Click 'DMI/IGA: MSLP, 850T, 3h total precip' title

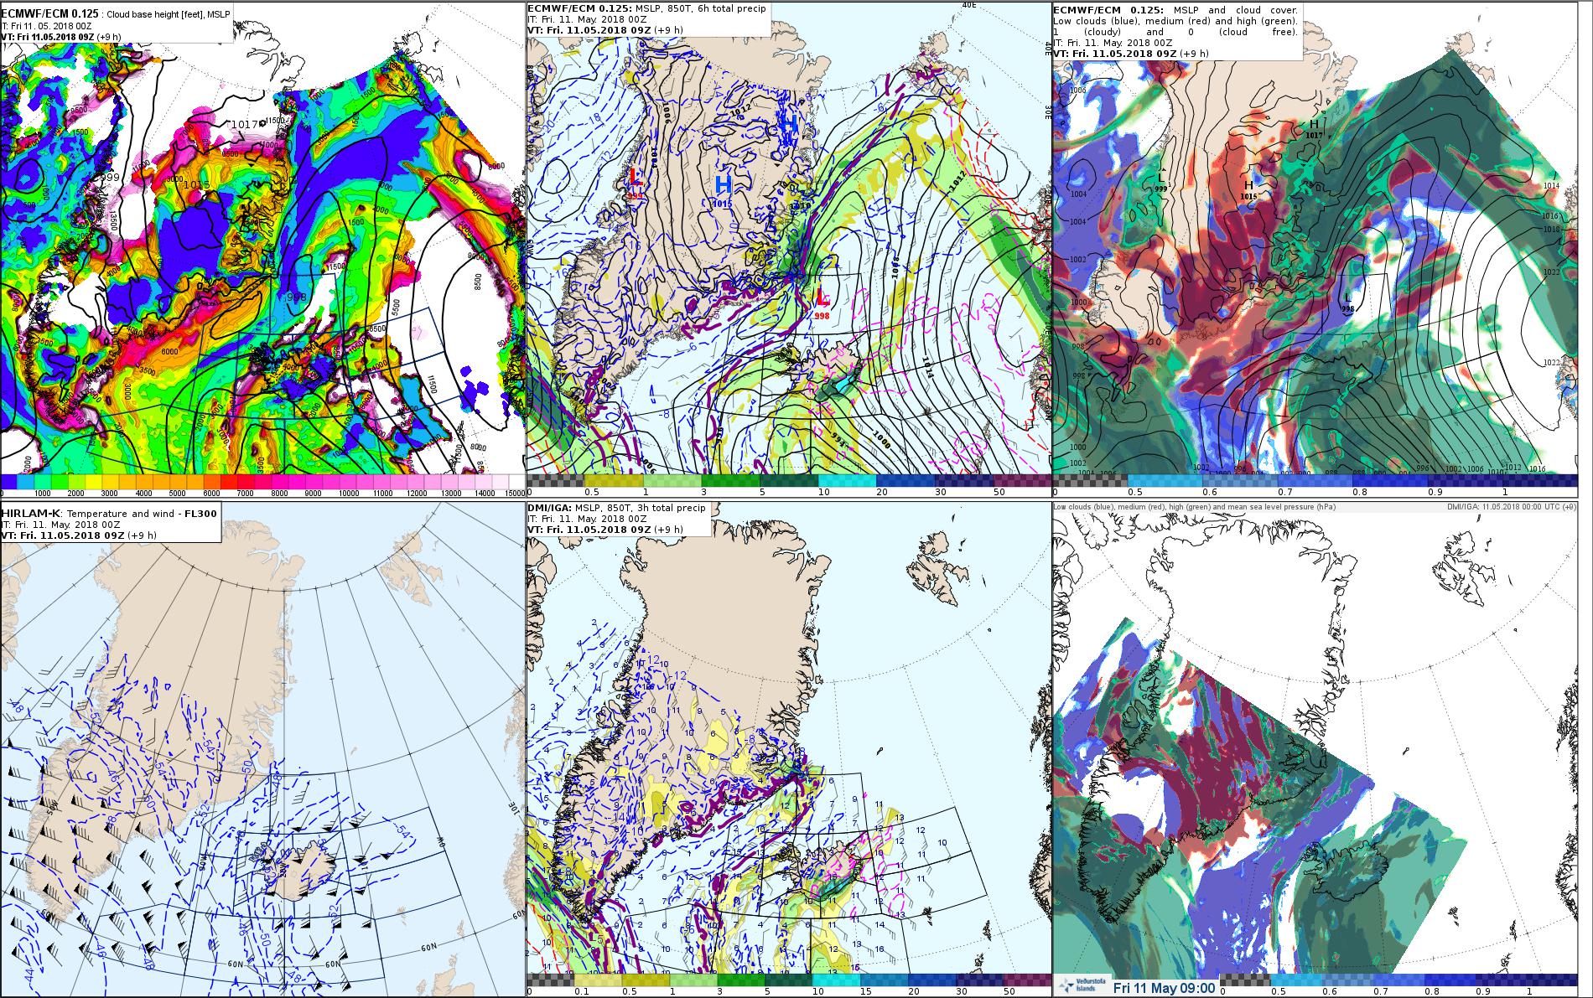[617, 508]
